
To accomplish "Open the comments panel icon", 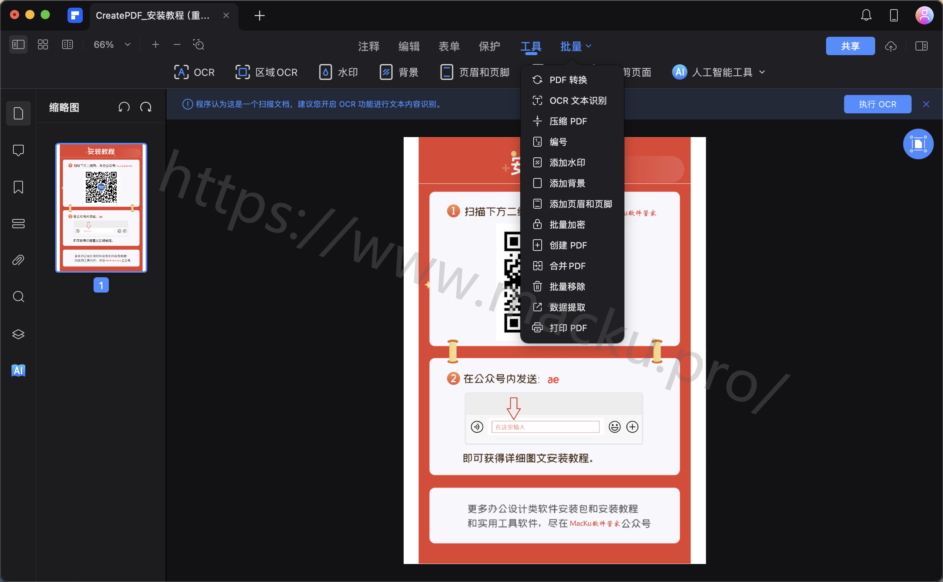I will click(x=18, y=150).
